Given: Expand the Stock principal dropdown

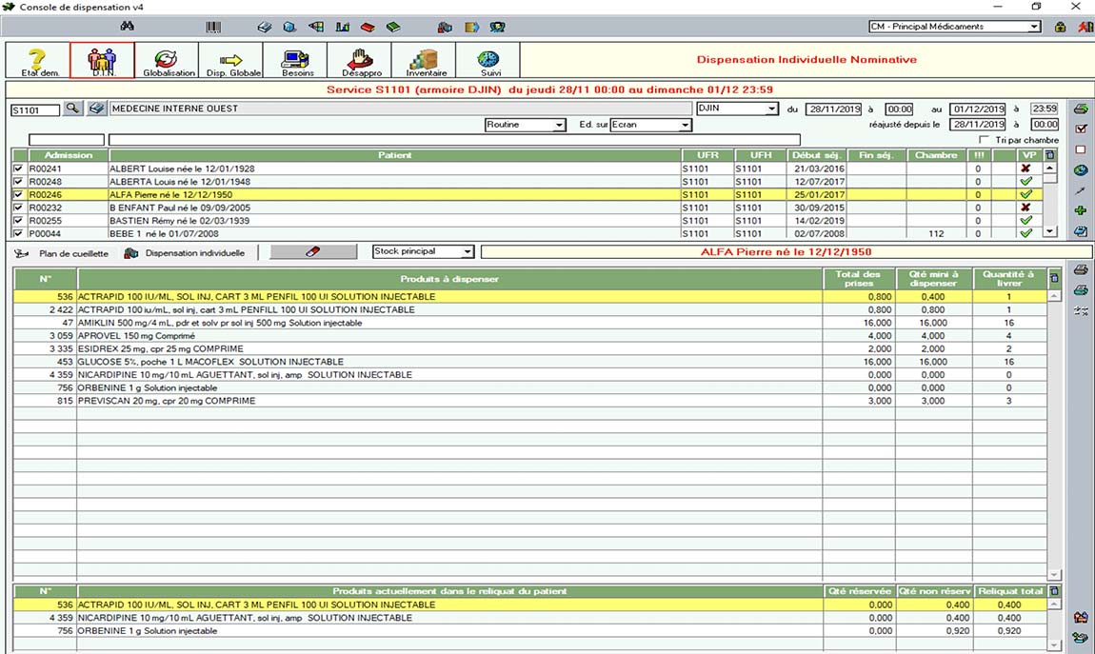Looking at the screenshot, I should 467,252.
